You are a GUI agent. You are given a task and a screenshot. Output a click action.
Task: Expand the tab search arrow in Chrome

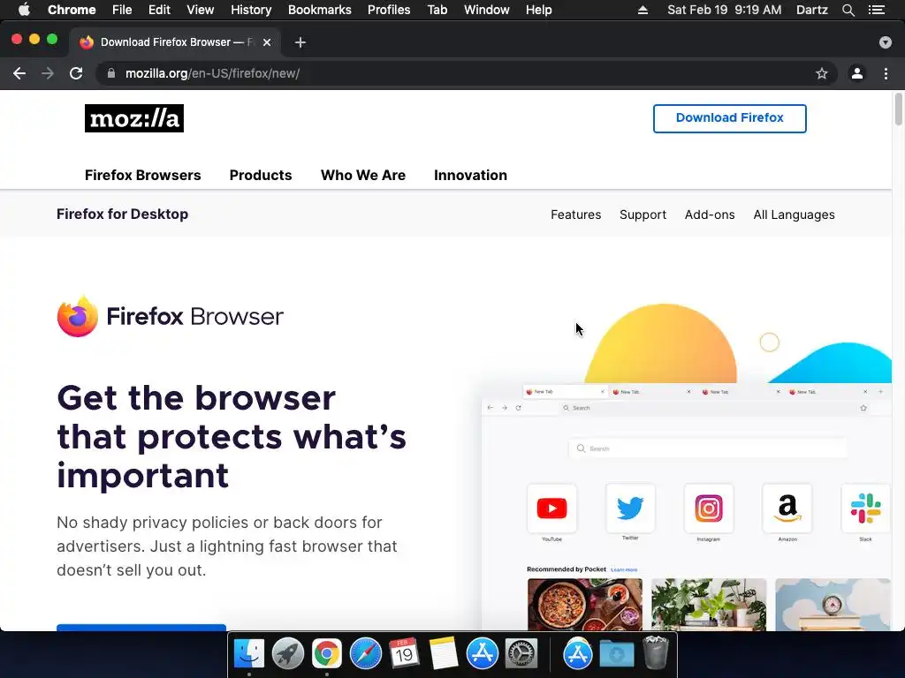886,42
